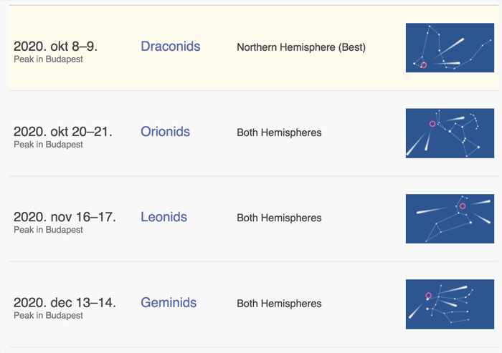This screenshot has height=353, width=502.
Task: Click the Geminids constellation thumbnail
Action: pos(450,304)
